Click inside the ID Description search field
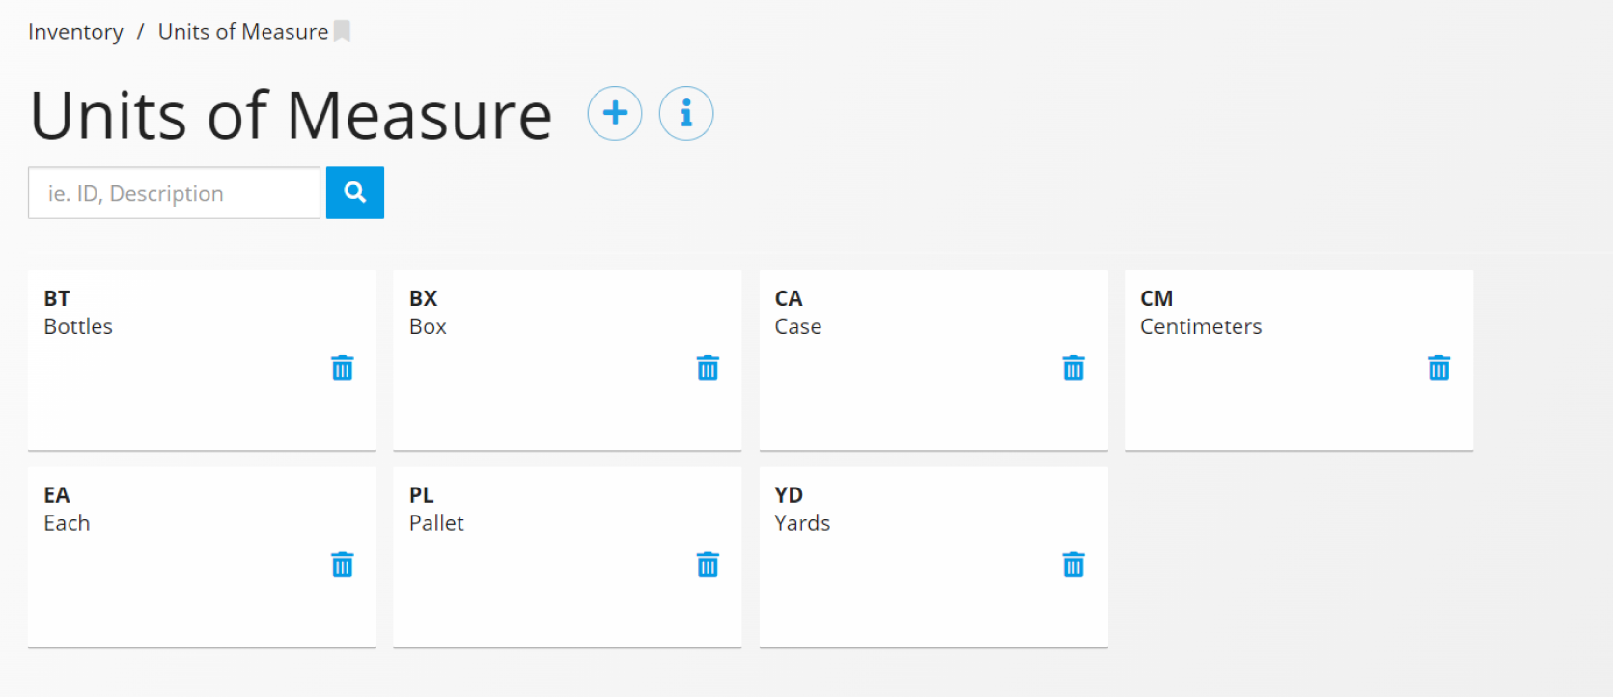The image size is (1613, 697). 174,192
